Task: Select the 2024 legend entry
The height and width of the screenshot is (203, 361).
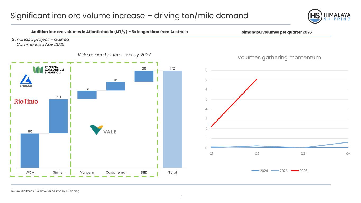Action: click(260, 171)
